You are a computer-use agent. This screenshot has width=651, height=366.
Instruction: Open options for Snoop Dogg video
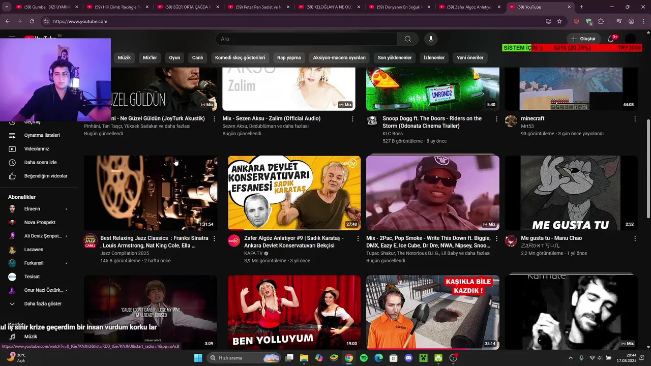click(x=496, y=119)
